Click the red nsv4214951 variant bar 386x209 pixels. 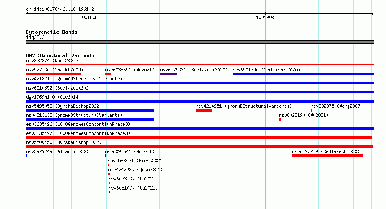[x=204, y=110]
